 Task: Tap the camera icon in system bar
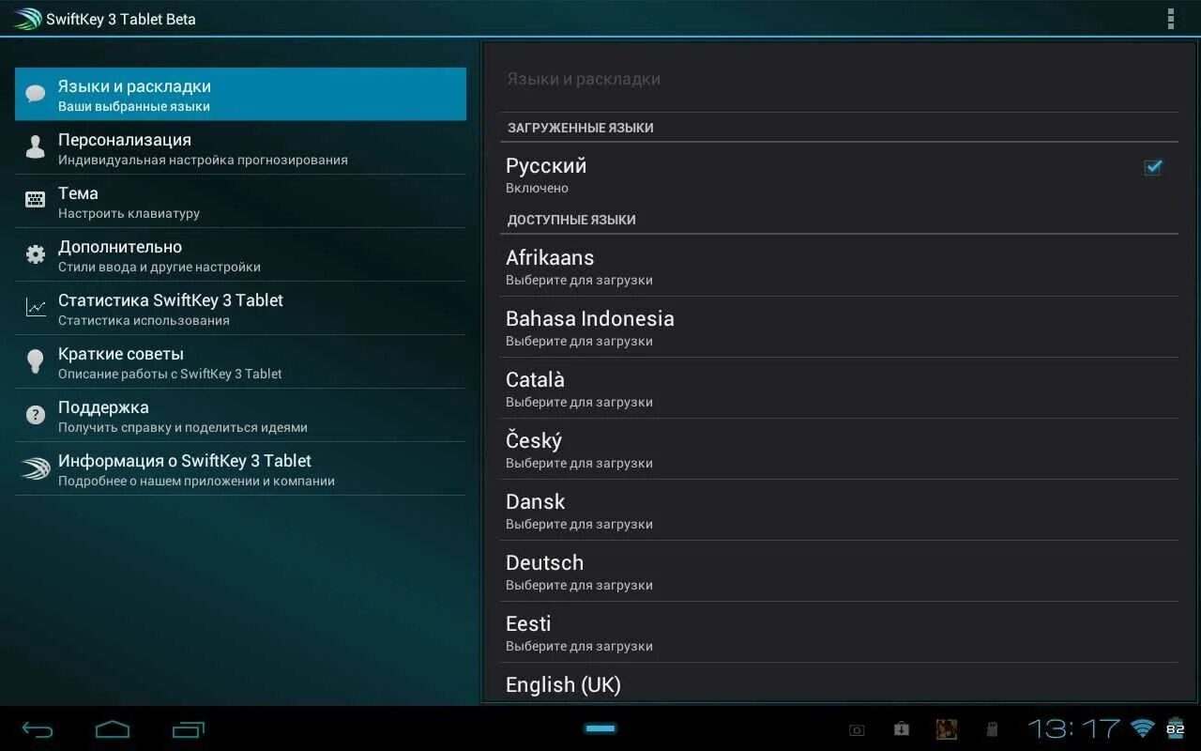[857, 729]
